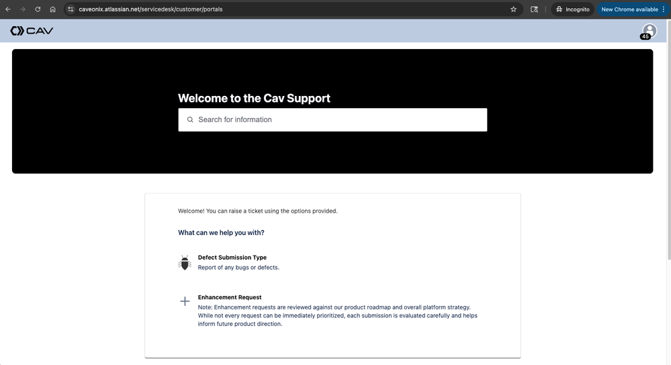The image size is (671, 365).
Task: Click New Chrome available update button
Action: pos(629,9)
